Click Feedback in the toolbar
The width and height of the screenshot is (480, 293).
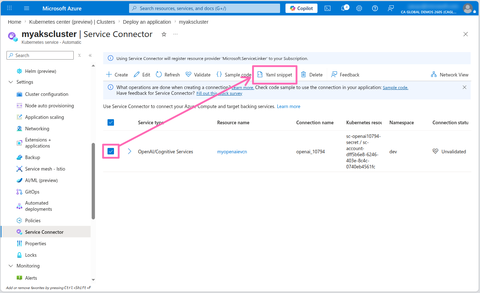345,75
